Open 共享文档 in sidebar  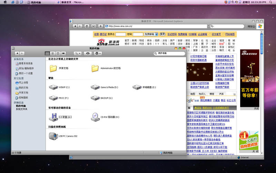tap(22, 93)
